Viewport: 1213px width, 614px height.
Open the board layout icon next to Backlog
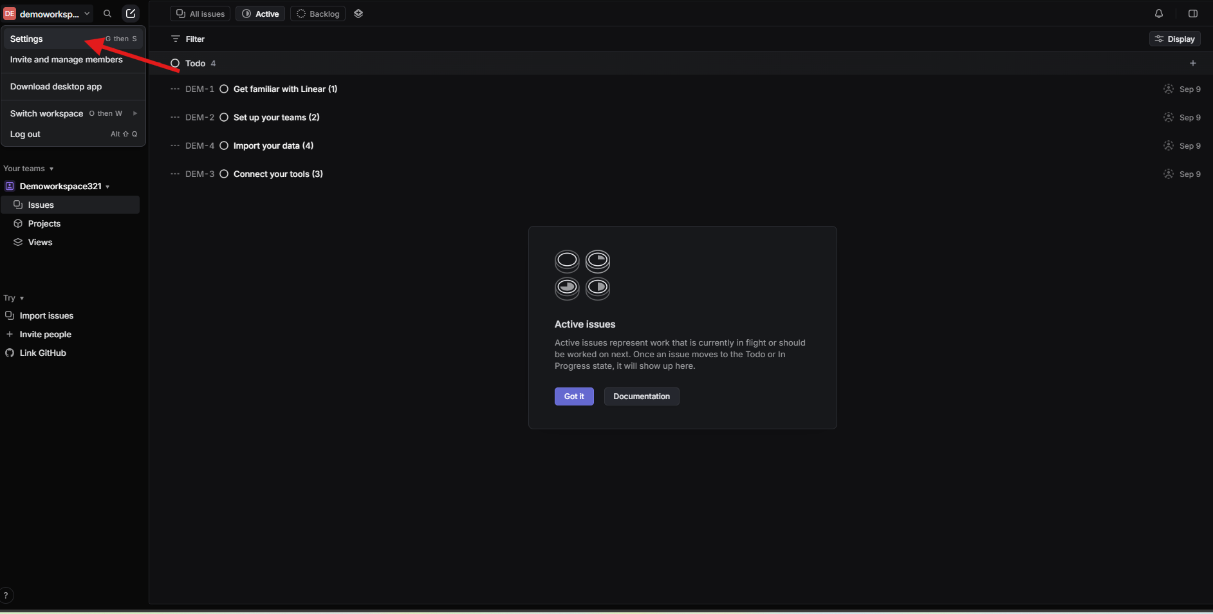358,14
